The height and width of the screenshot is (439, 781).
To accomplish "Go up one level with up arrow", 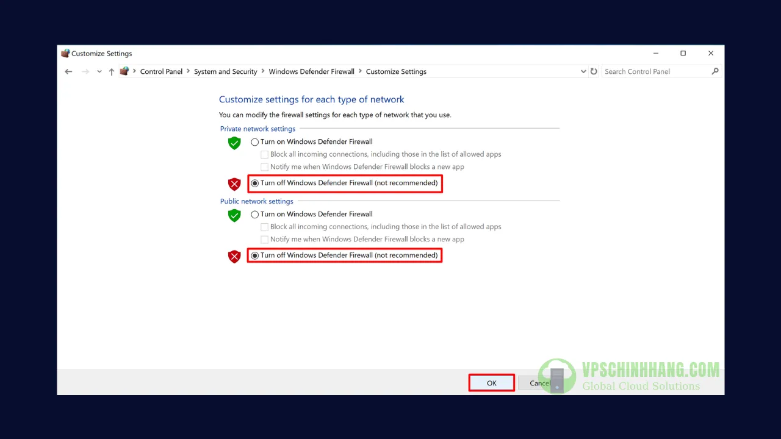I will (112, 71).
